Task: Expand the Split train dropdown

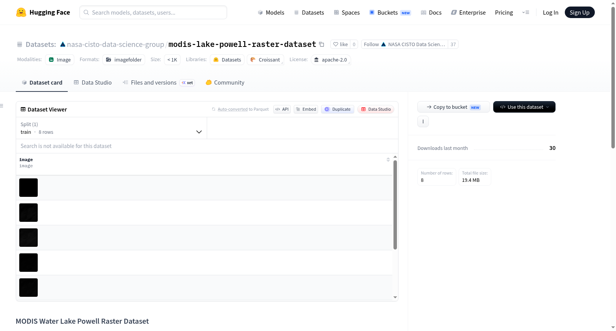Action: point(111,128)
